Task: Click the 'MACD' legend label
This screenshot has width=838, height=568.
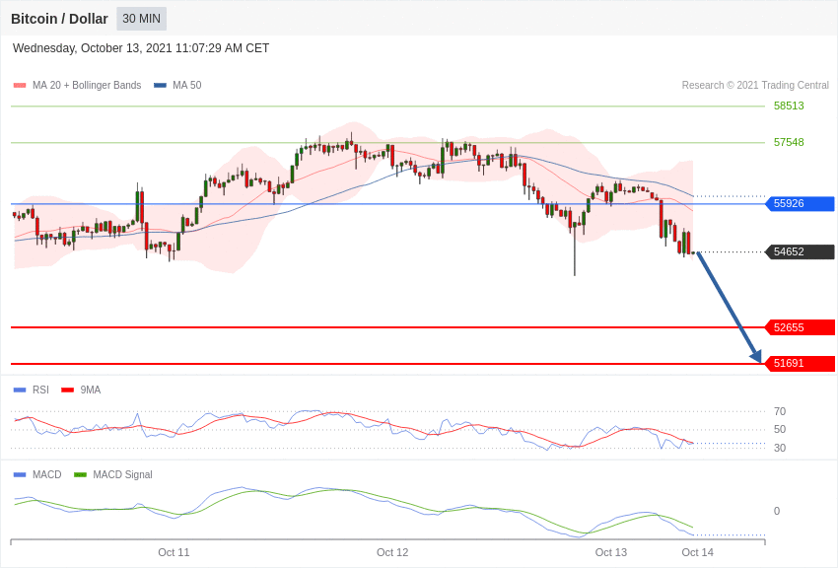Action: coord(46,474)
